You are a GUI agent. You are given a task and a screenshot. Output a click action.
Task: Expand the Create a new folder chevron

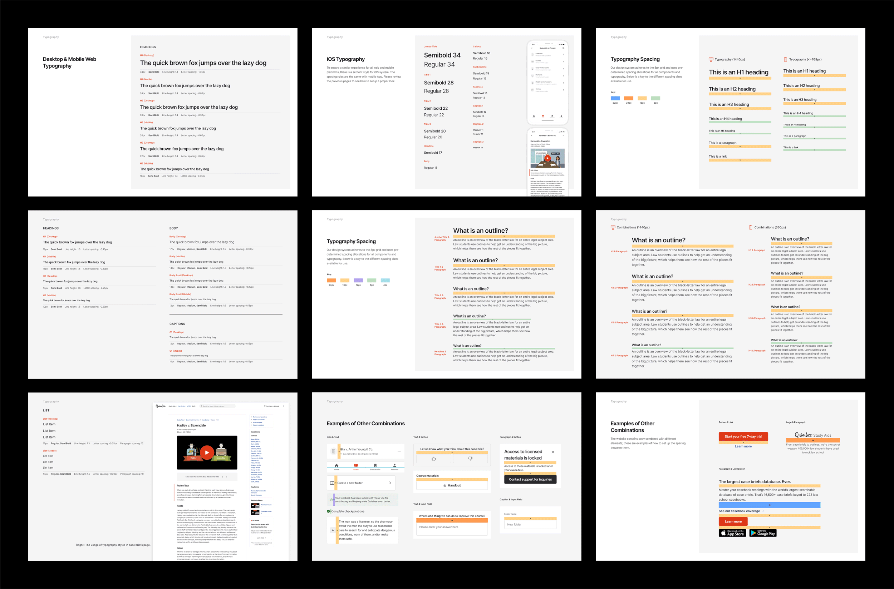click(390, 483)
